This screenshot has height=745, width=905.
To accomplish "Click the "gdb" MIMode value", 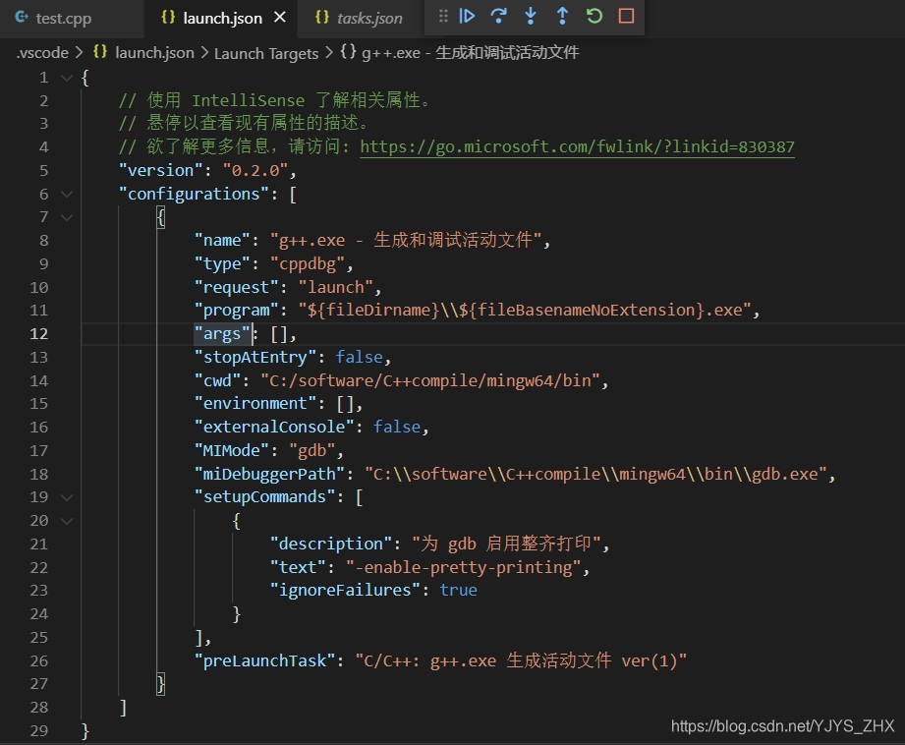I will coord(311,450).
